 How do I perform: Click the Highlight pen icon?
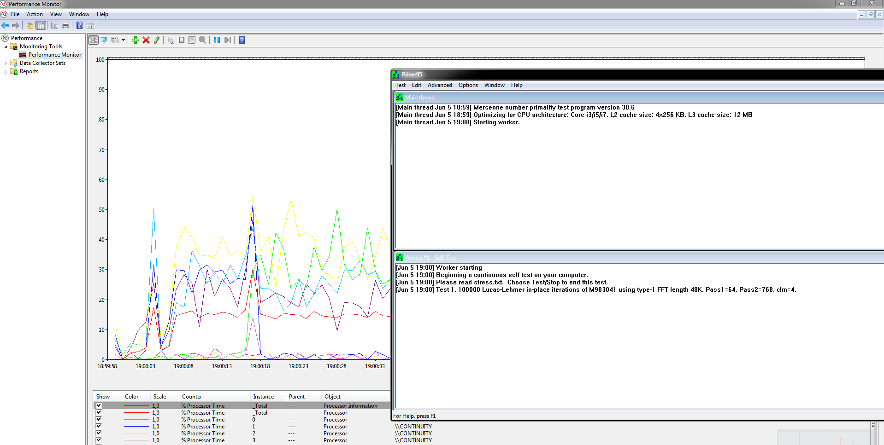coord(157,40)
